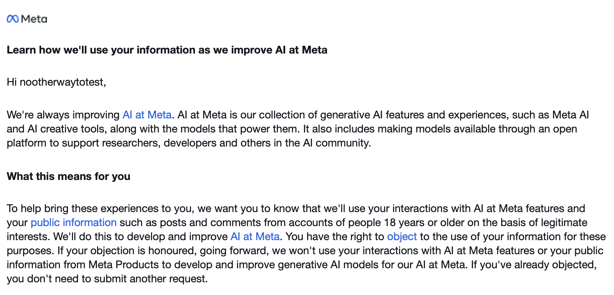Click the "If you've already objected" sentence
Screen dimensions: 614x295
pyautogui.click(x=534, y=265)
